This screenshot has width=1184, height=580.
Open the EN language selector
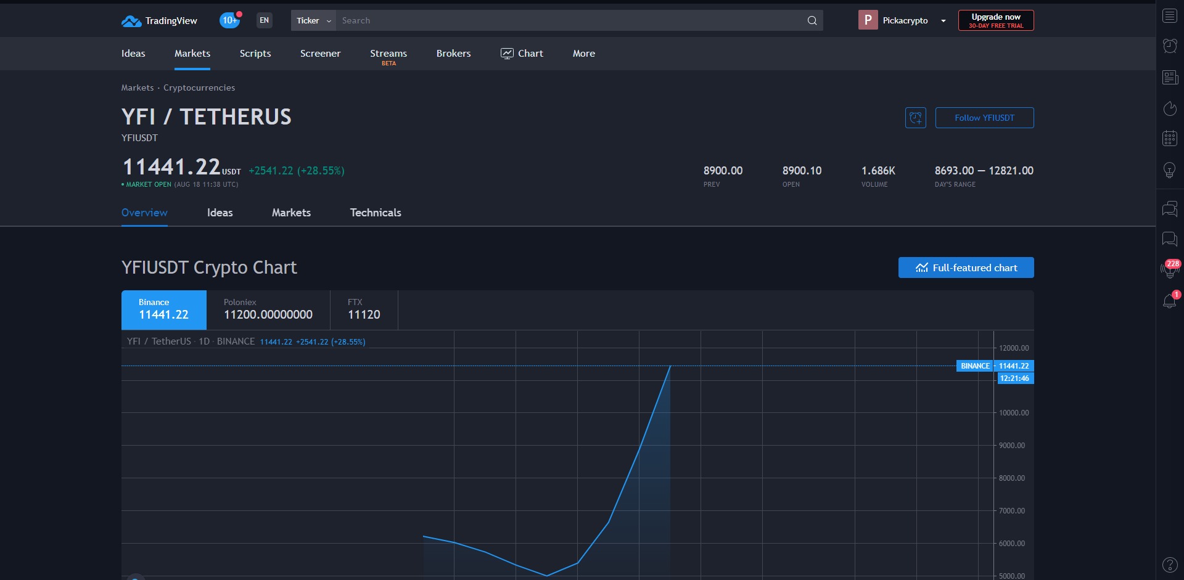pyautogui.click(x=265, y=20)
